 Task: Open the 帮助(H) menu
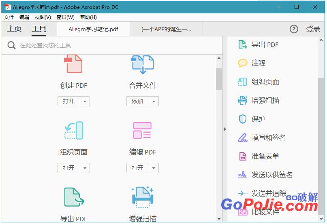[88, 17]
